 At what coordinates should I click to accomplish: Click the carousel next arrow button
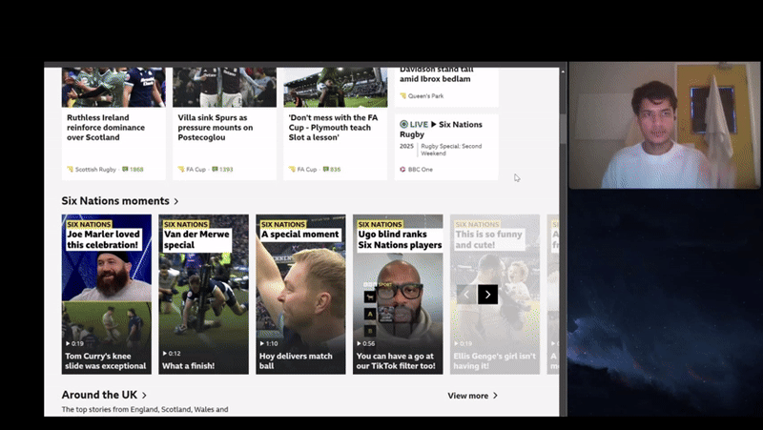pos(487,295)
